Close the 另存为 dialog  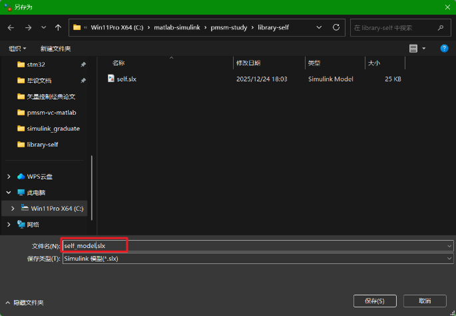447,7
